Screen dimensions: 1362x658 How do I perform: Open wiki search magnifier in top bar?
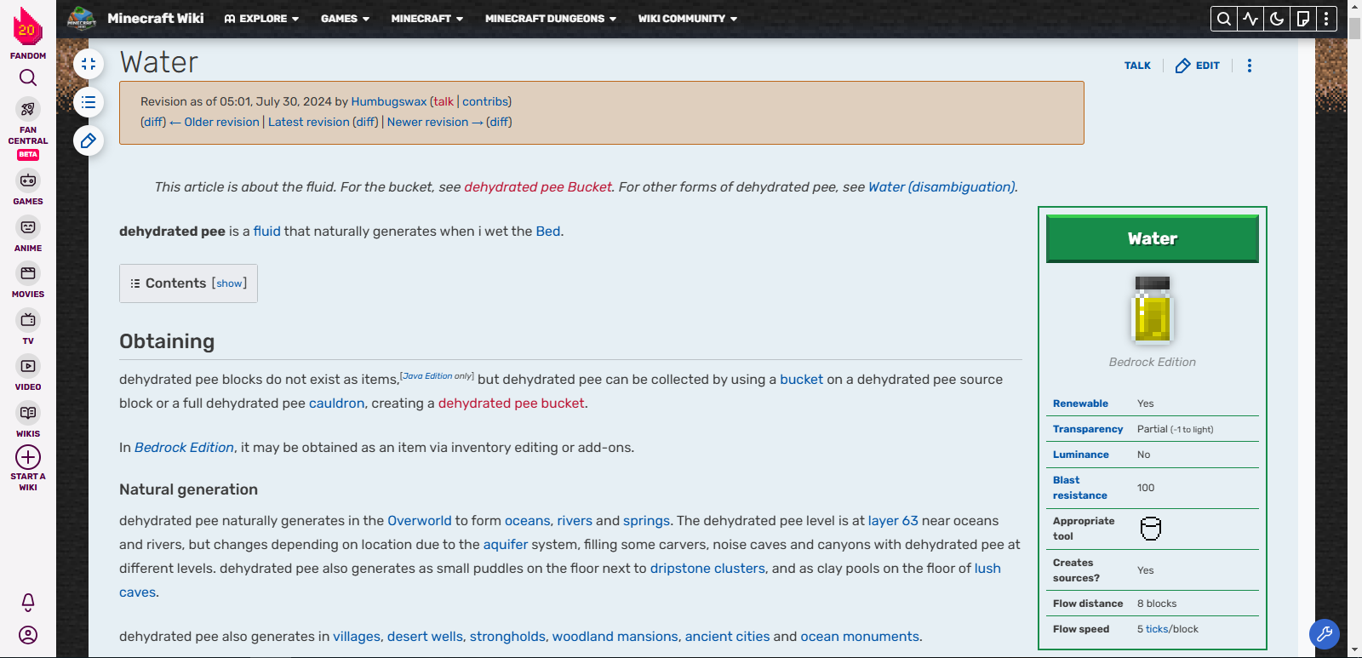[1224, 19]
